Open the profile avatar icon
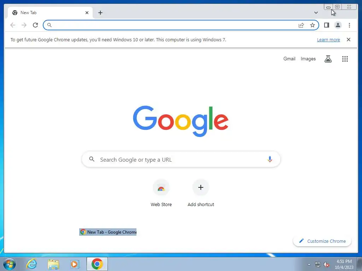The height and width of the screenshot is (271, 362). 338,25
